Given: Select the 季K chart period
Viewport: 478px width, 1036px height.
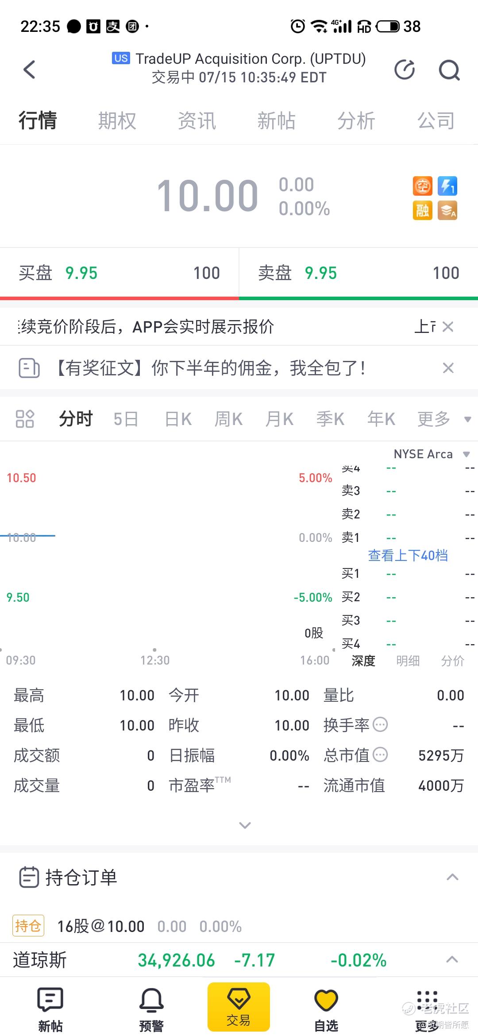Looking at the screenshot, I should (330, 419).
